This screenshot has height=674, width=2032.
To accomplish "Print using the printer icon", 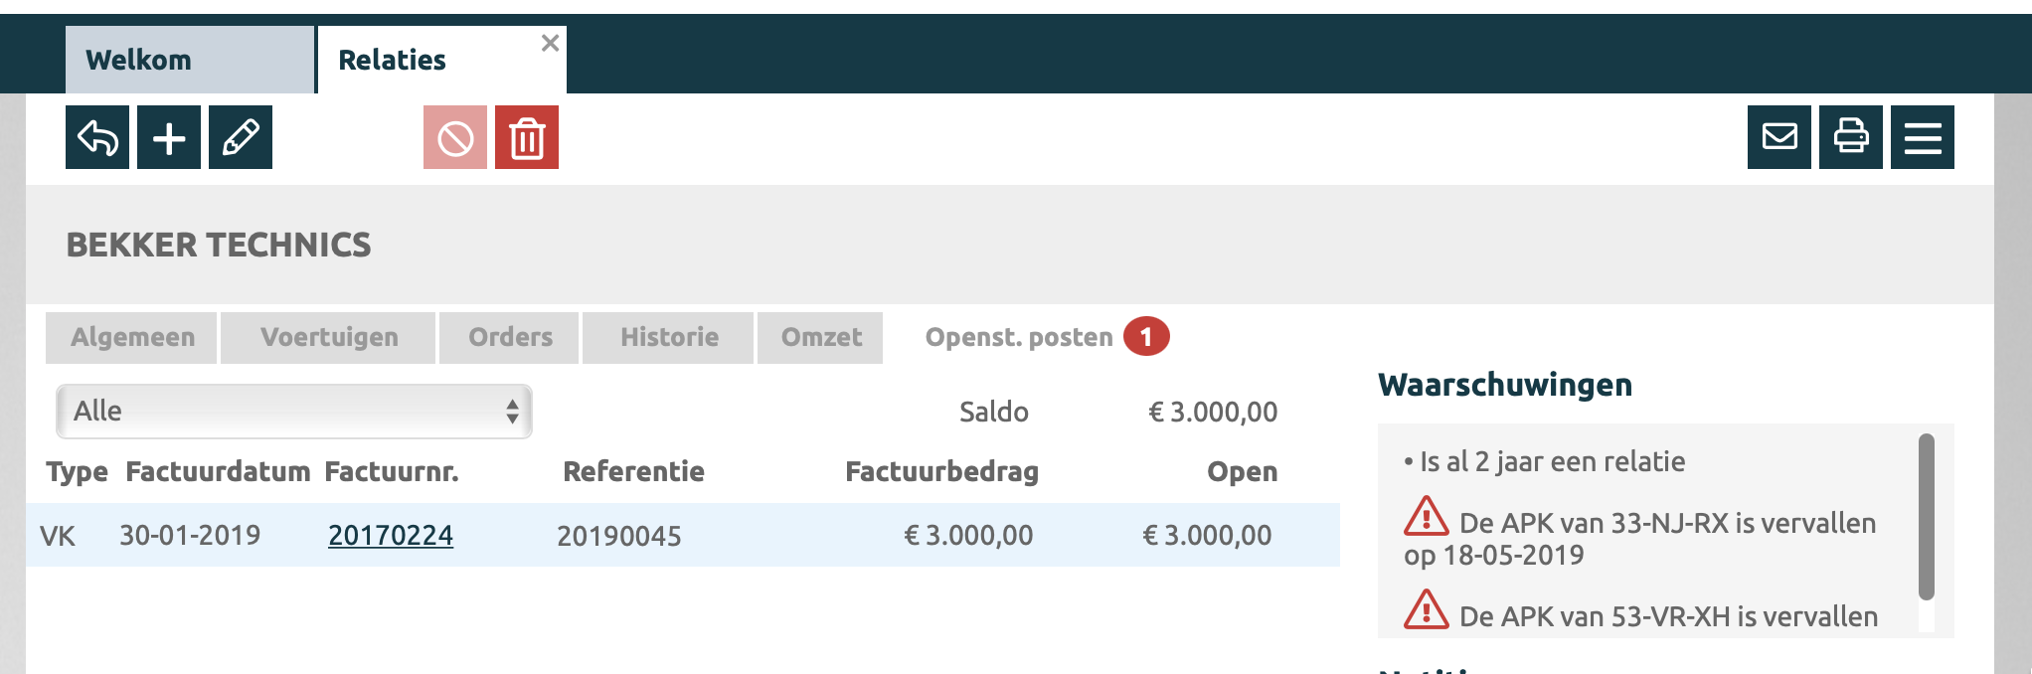I will 1851,137.
